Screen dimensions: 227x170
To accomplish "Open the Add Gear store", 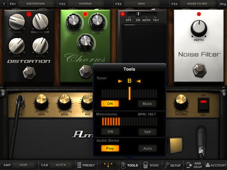I will [x=194, y=165].
